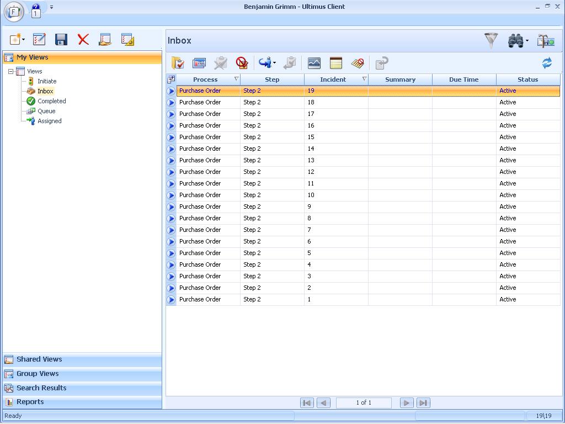Click blue arrow for incident 19 row
565x424 pixels.
coord(171,91)
